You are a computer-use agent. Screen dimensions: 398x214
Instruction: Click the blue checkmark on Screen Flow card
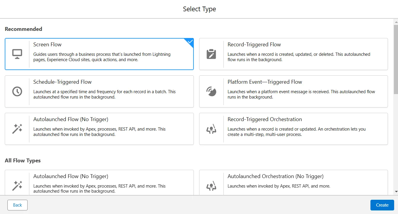pos(190,42)
